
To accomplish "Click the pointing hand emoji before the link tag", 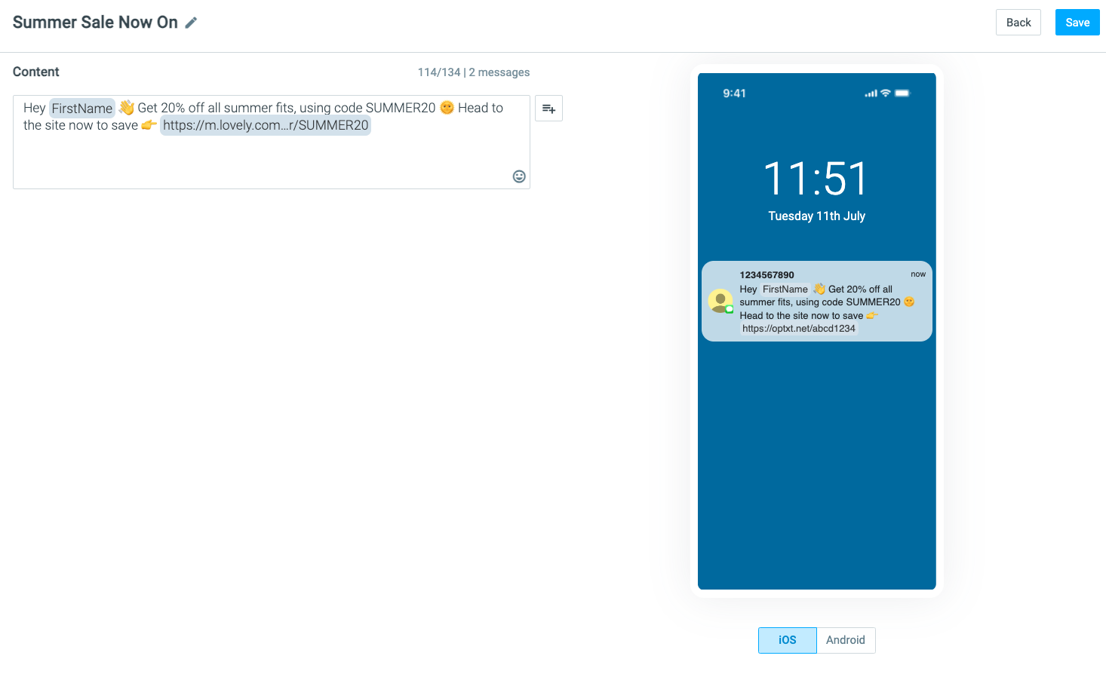I will 149,125.
